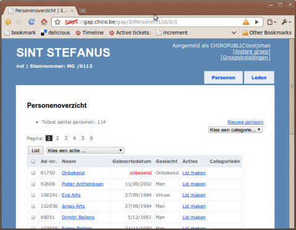This screenshot has width=296, height=230.
Task: Go to page 4
Action: tap(74, 138)
